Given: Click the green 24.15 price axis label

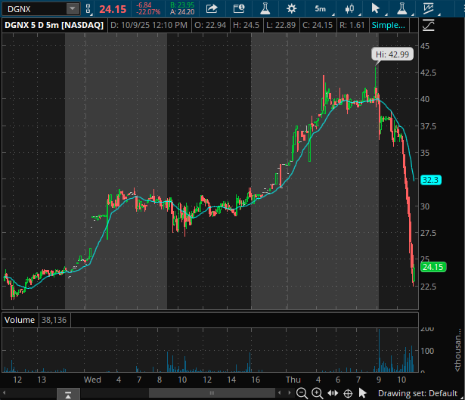Looking at the screenshot, I should [x=433, y=267].
